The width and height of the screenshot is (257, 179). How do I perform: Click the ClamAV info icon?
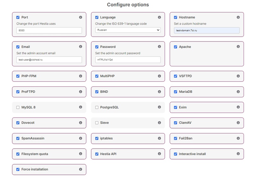point(238,123)
